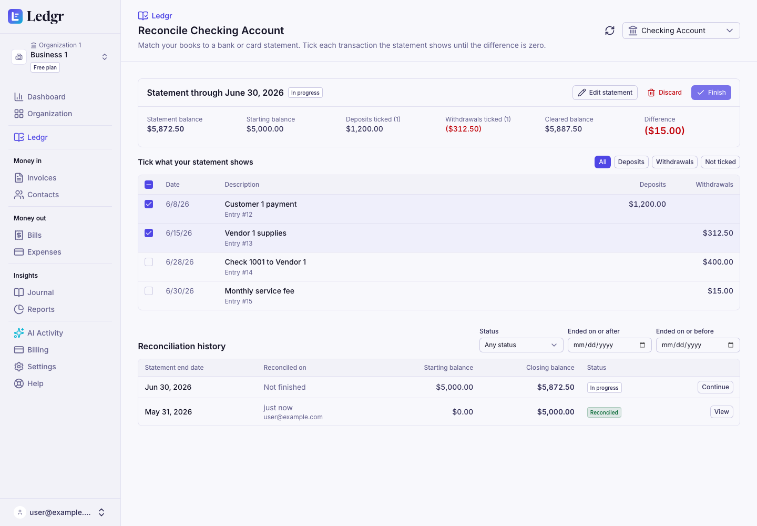The image size is (757, 526).
Task: Click the Contacts people icon
Action: point(19,195)
